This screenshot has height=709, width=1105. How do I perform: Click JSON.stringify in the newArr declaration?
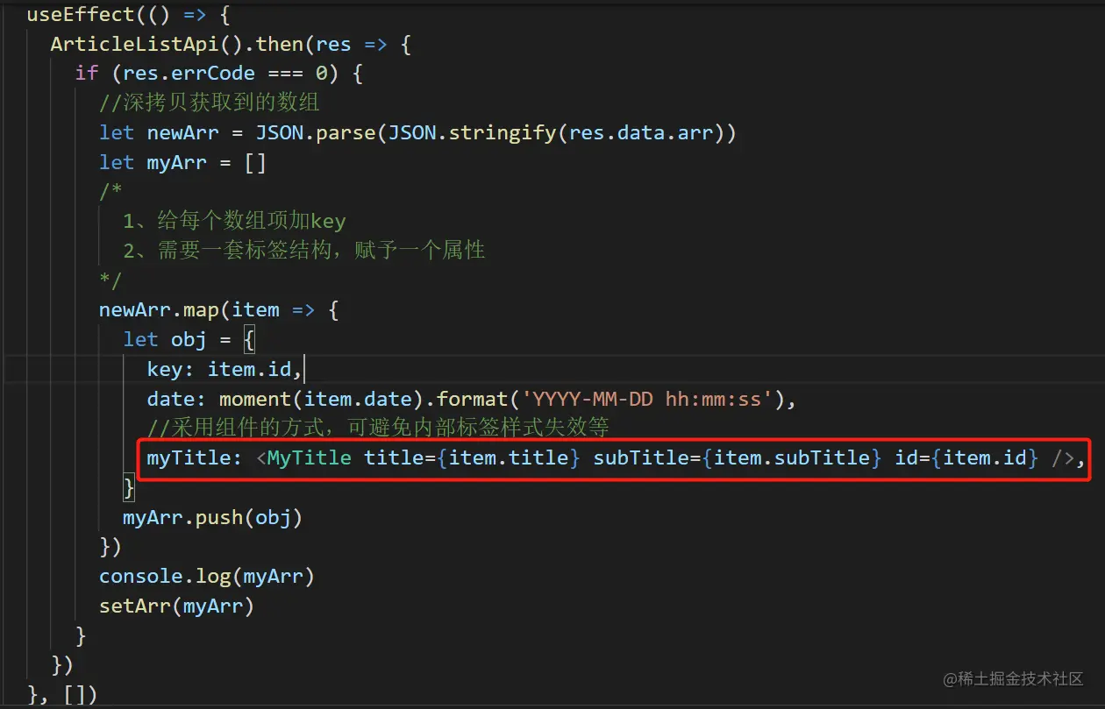(473, 133)
